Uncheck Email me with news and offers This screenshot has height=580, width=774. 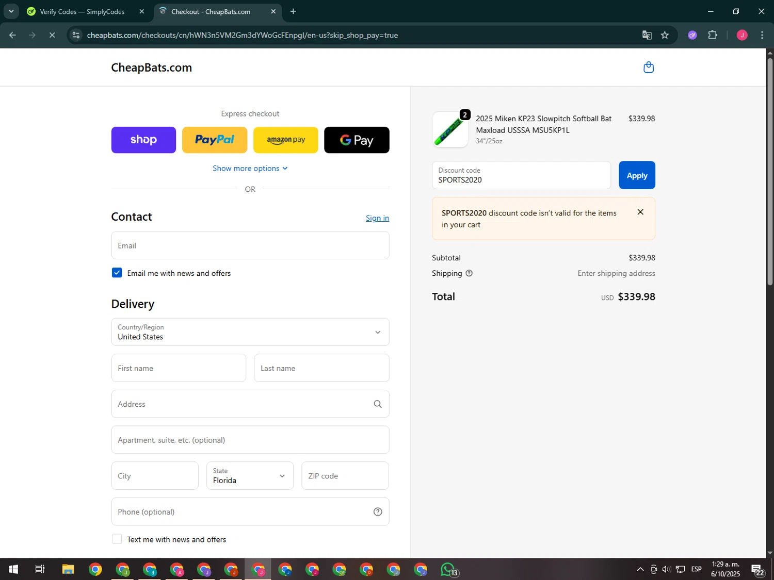point(117,273)
